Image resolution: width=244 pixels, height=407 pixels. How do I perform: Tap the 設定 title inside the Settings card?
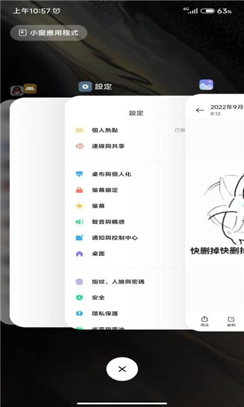pyautogui.click(x=136, y=113)
